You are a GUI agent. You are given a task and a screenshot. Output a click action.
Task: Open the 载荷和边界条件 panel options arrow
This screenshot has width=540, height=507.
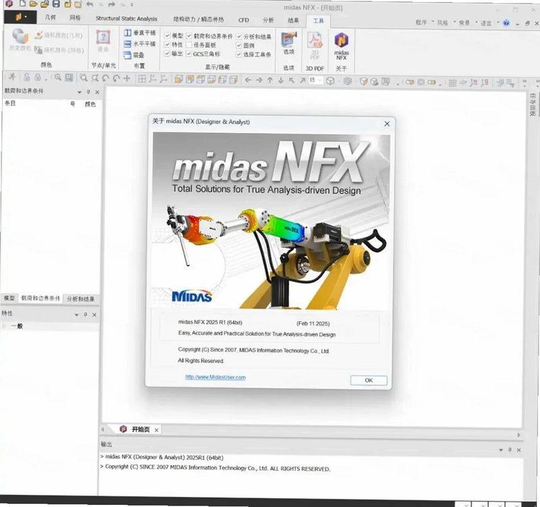point(80,92)
